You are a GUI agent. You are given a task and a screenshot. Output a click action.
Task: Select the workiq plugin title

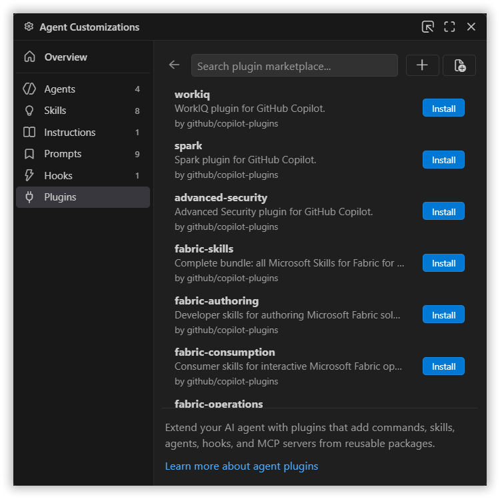pyautogui.click(x=192, y=95)
